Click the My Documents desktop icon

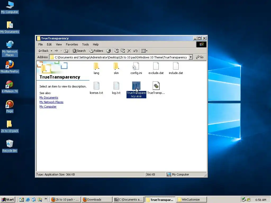tap(10, 27)
